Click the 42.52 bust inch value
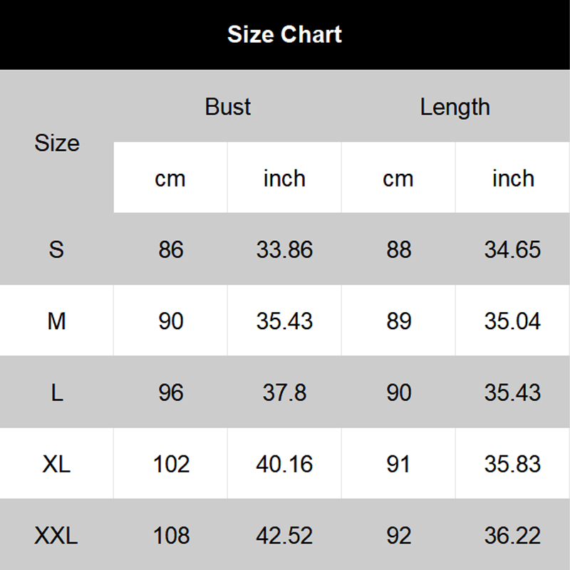The image size is (570, 570). (x=284, y=535)
